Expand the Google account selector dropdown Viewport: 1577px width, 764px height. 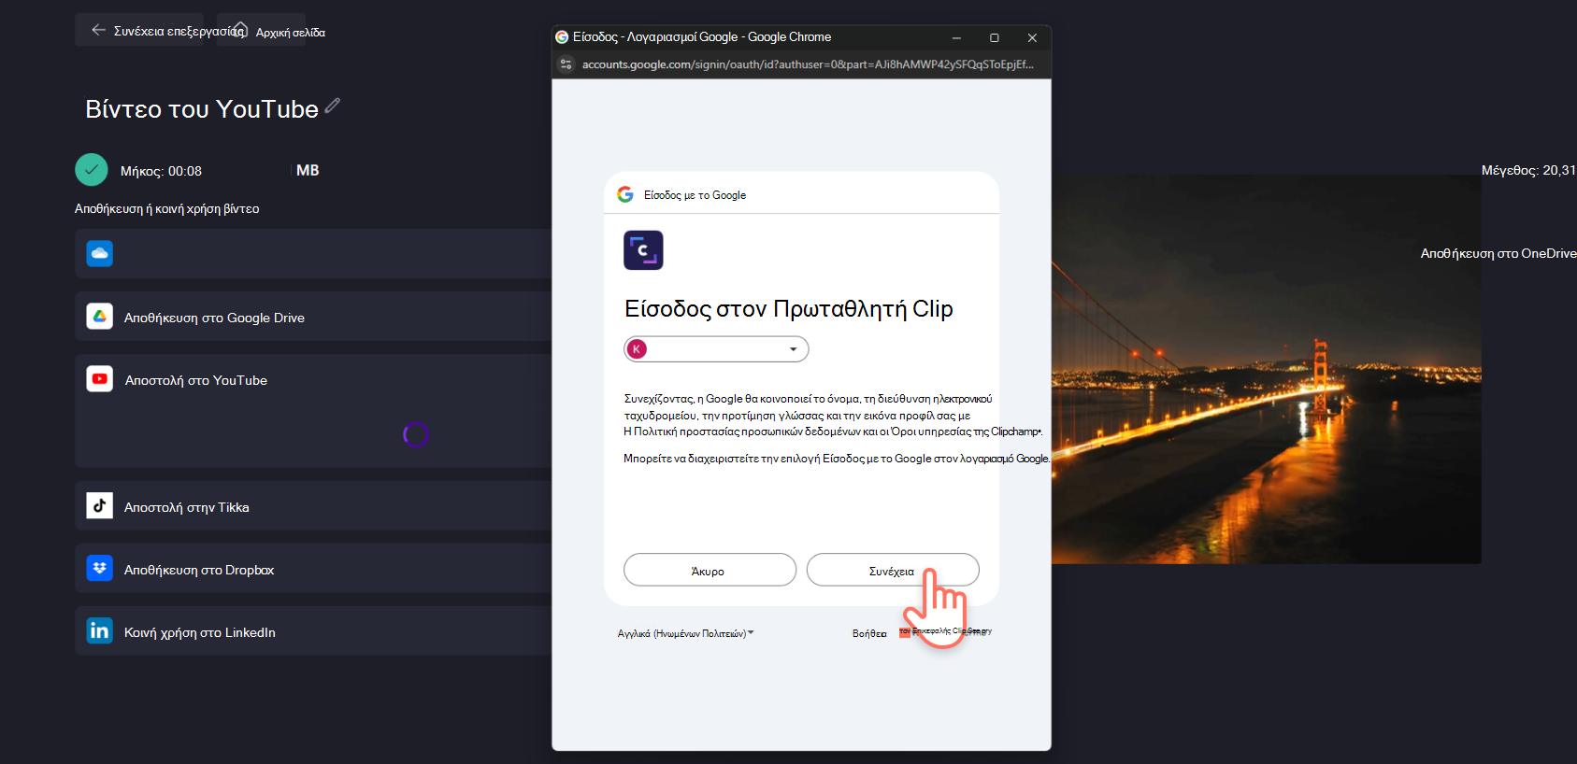(x=716, y=349)
